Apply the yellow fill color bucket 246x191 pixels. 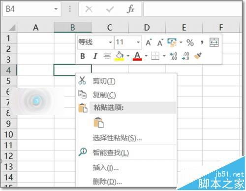[x=120, y=56]
